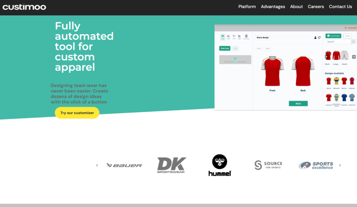This screenshot has height=207, width=357.
Task: Open the Color tool in the customizer sidebar
Action: [x=228, y=37]
